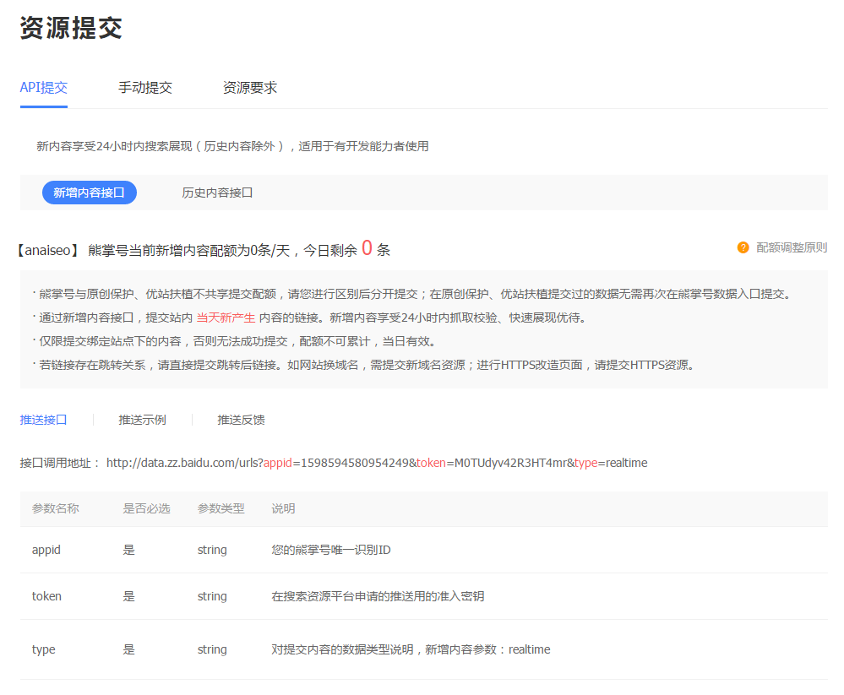Click the 是否必选 column header
844x695 pixels.
pos(146,508)
